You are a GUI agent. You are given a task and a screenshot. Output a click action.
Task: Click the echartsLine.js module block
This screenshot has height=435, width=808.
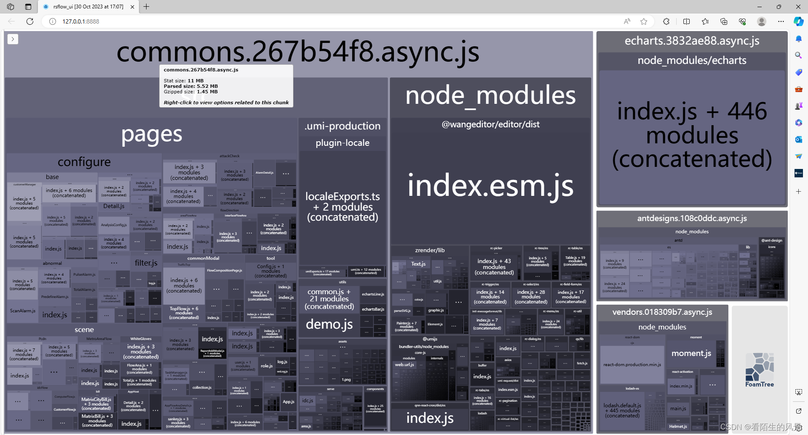(x=373, y=294)
